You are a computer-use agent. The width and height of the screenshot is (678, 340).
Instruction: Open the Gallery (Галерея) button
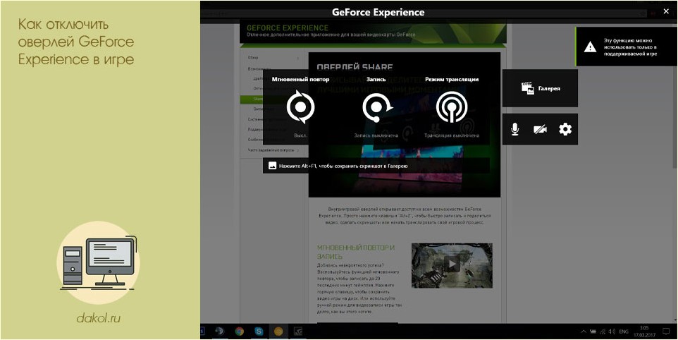[540, 88]
